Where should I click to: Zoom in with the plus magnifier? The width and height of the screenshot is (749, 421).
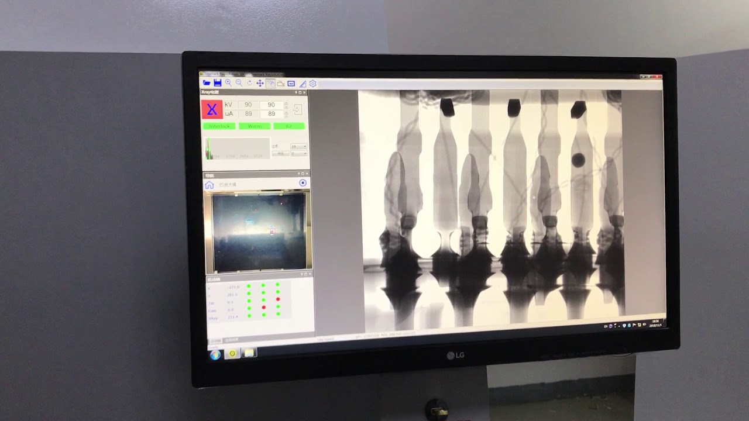click(228, 83)
